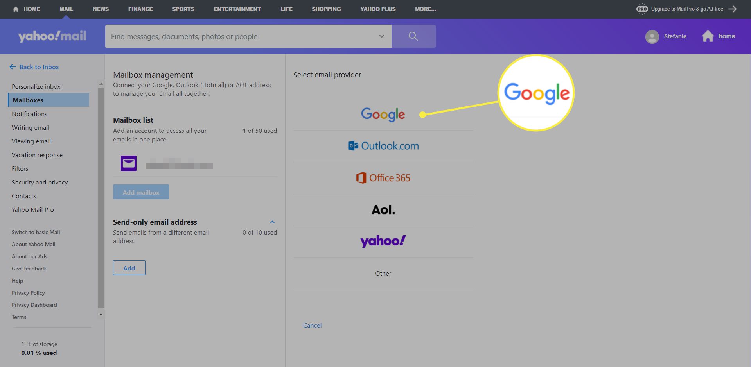Choose Google as email provider

[x=383, y=114]
